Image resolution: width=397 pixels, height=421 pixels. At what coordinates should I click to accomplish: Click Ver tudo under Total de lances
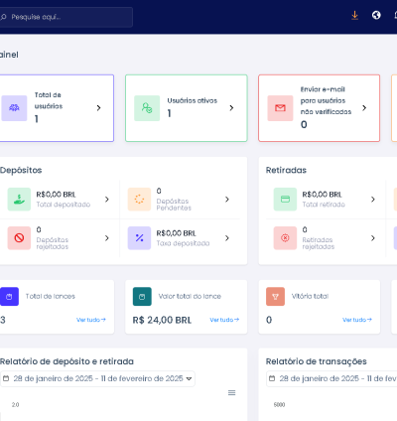click(91, 320)
